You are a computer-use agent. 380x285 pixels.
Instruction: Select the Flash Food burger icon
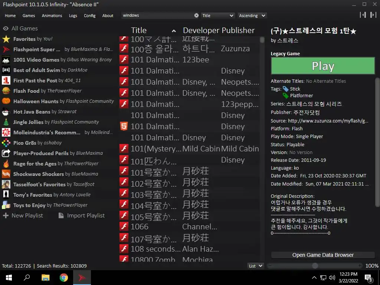pyautogui.click(x=6, y=91)
